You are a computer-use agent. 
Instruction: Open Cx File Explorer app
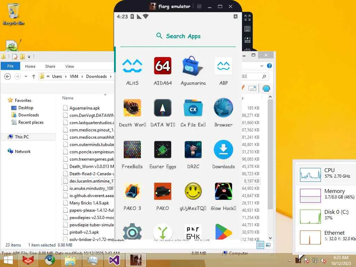(x=193, y=108)
